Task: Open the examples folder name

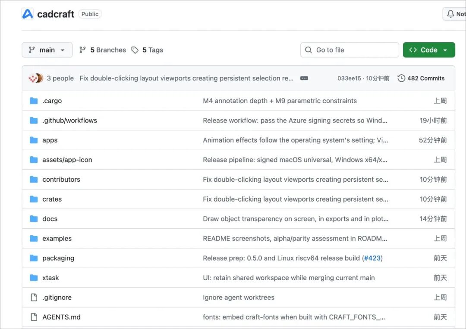Action: pos(57,238)
